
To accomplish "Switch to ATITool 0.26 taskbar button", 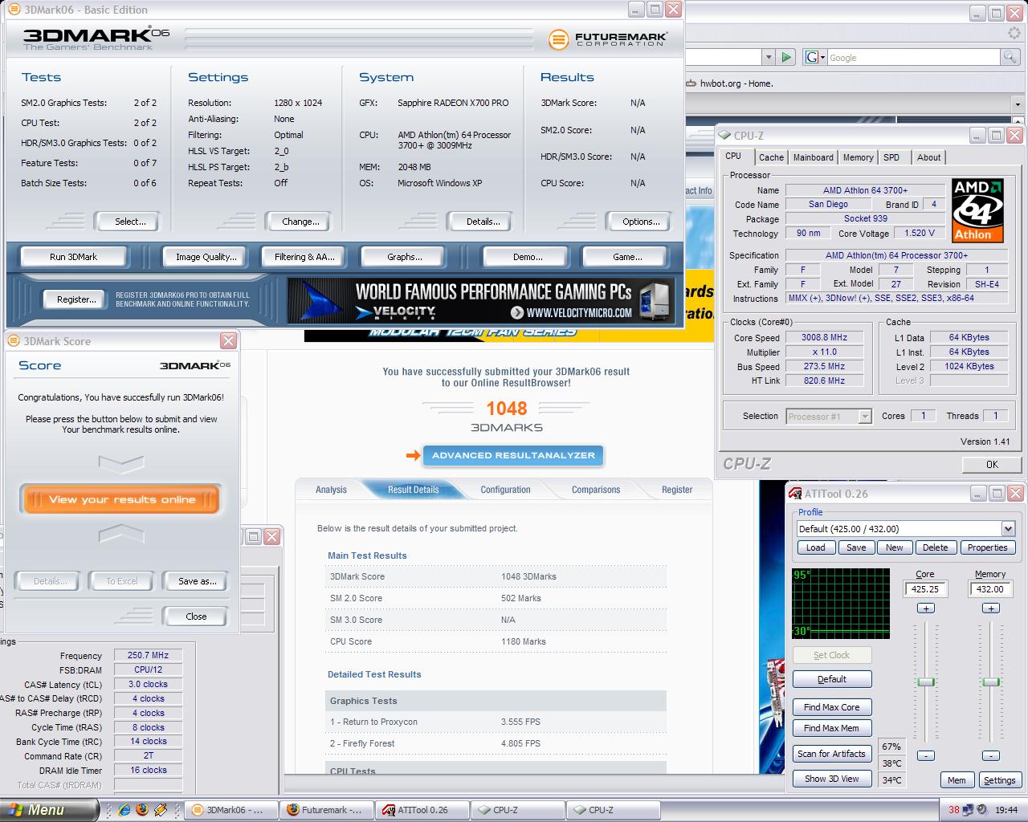I will 423,810.
